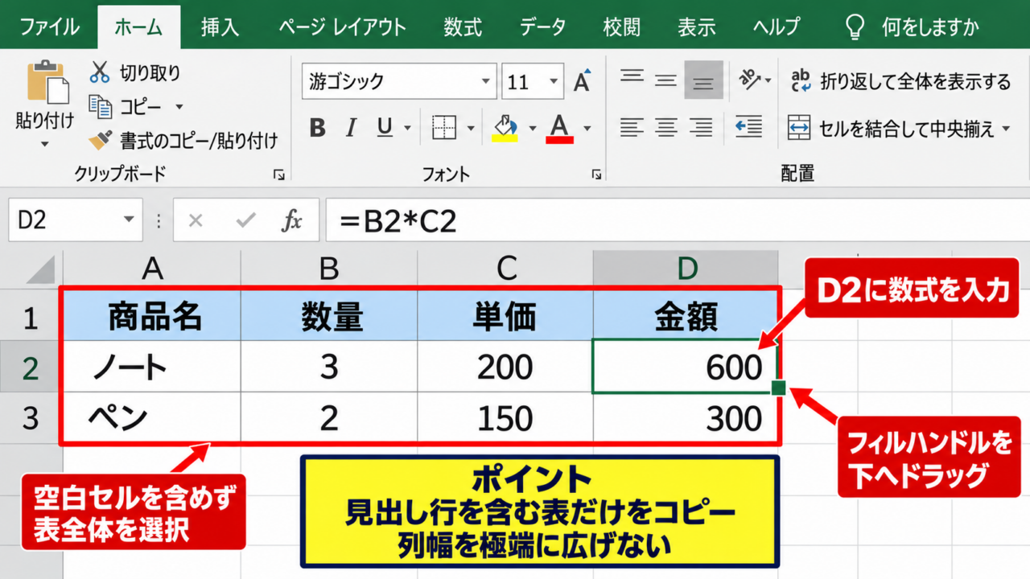The height and width of the screenshot is (579, 1030).
Task: Click the decrease indent icon
Action: 749,127
